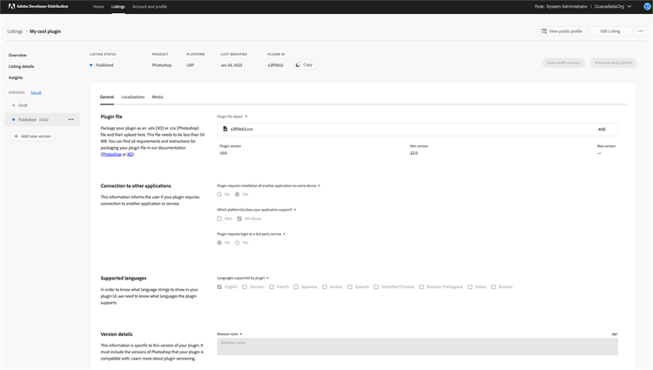This screenshot has width=653, height=370.
Task: Click the View public profile button
Action: (x=562, y=31)
